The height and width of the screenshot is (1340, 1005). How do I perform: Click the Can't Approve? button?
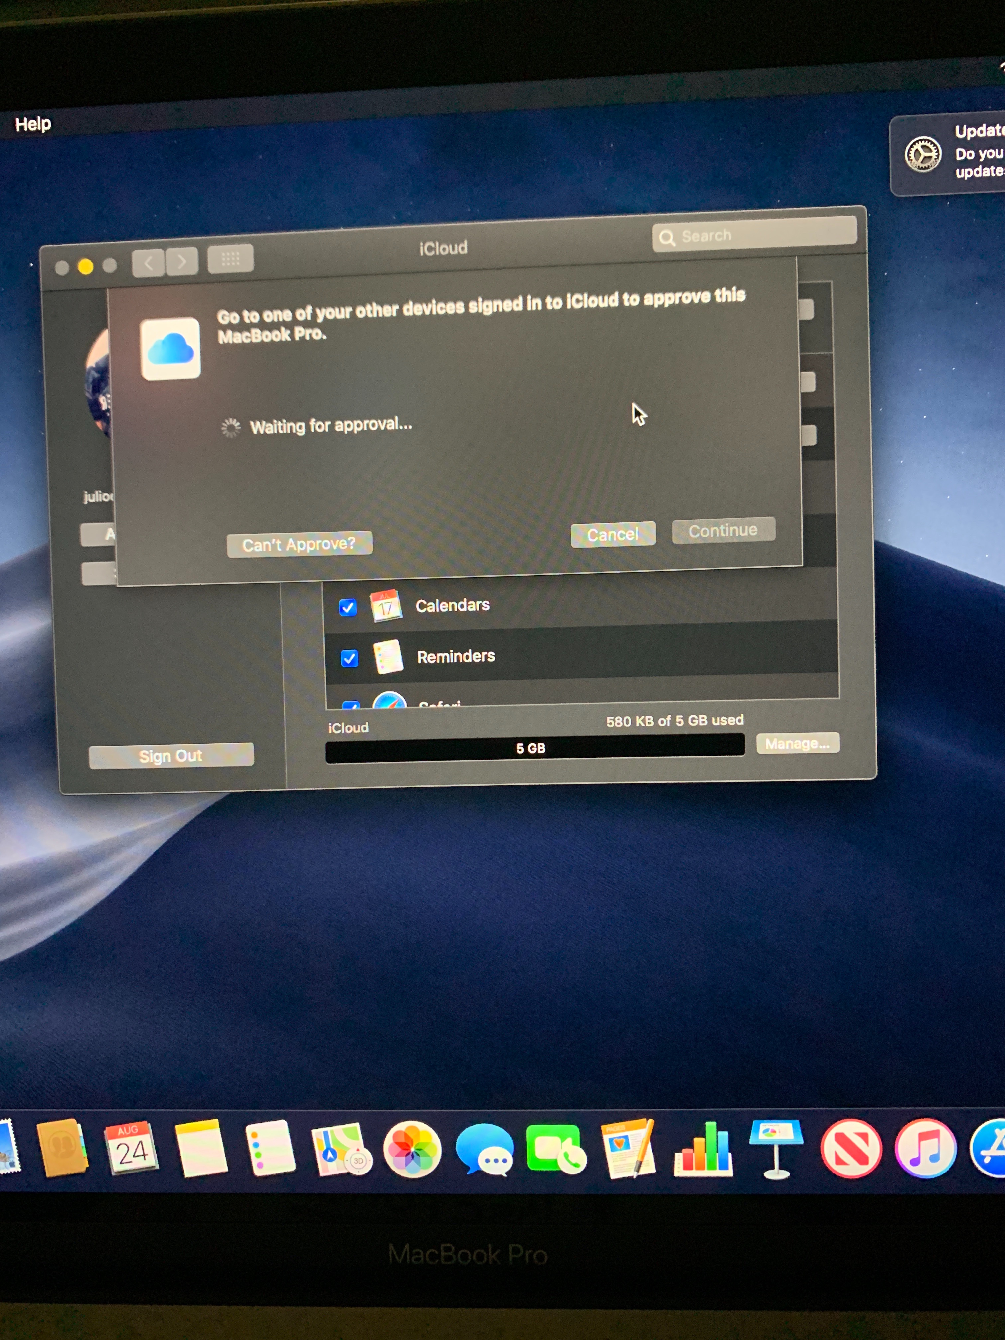tap(299, 545)
